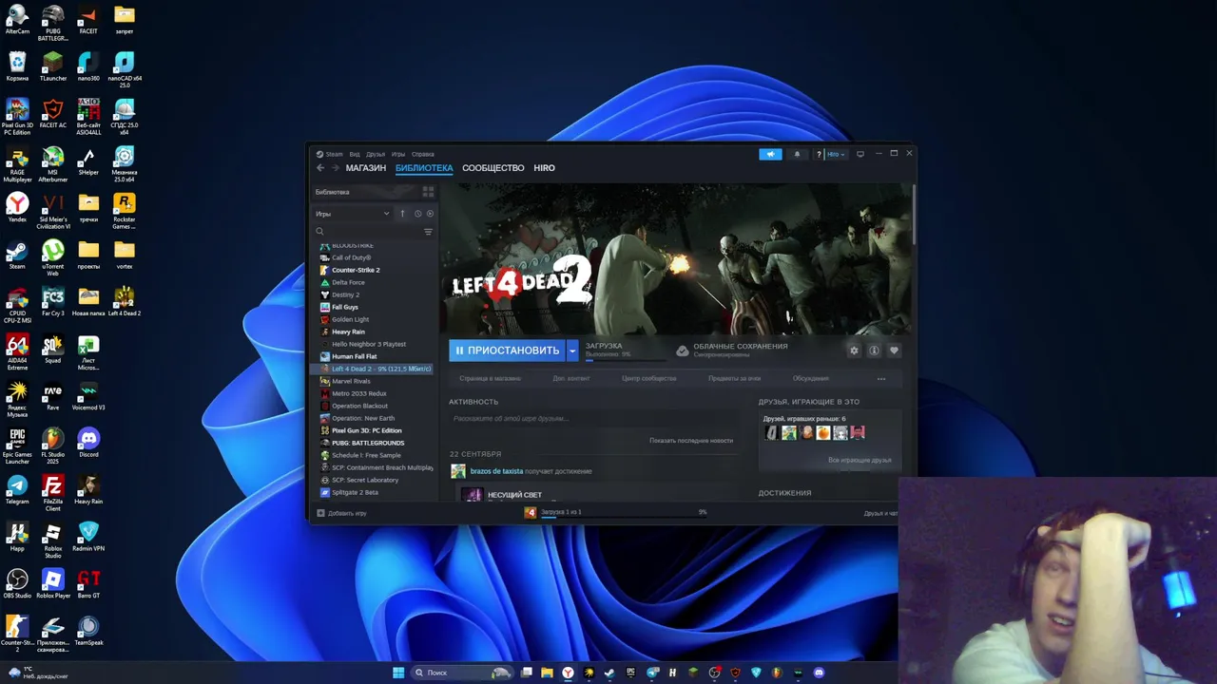Go to the СООБЩЕСТВО tab
This screenshot has height=684, width=1217.
493,168
